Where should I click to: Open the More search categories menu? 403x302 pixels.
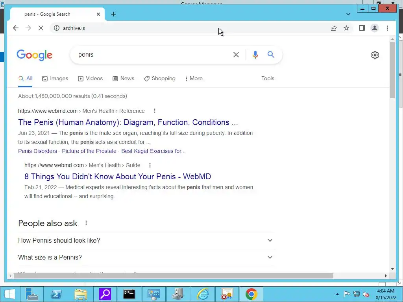[194, 79]
